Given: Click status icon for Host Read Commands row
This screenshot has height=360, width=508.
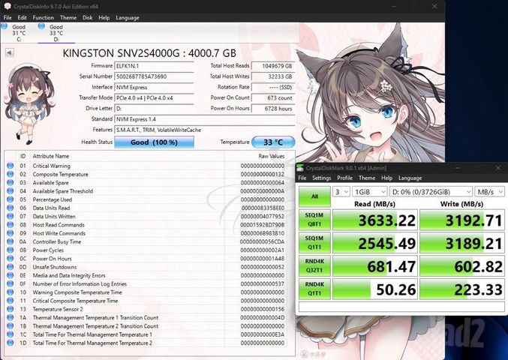Looking at the screenshot, I should coord(10,225).
